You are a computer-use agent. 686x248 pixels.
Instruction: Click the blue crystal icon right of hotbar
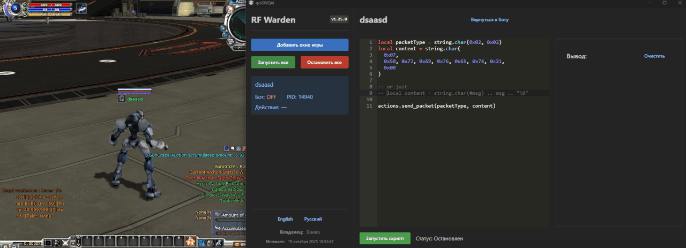click(202, 243)
